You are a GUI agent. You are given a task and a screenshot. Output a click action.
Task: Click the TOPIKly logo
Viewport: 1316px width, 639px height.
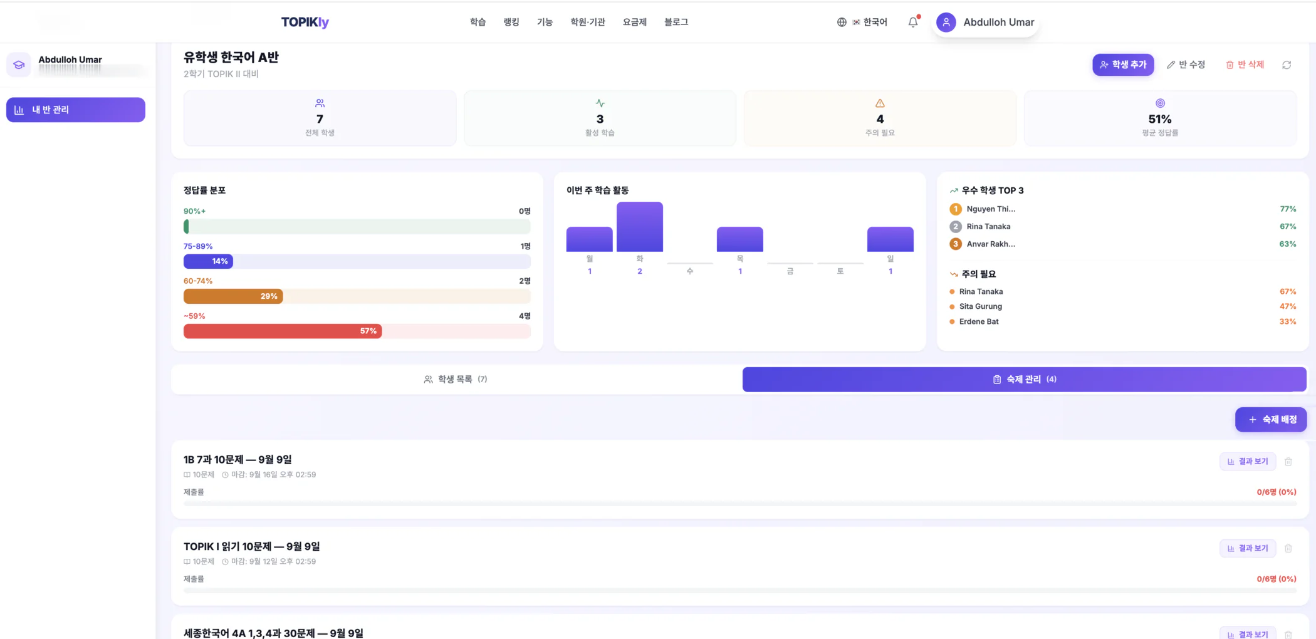(305, 22)
